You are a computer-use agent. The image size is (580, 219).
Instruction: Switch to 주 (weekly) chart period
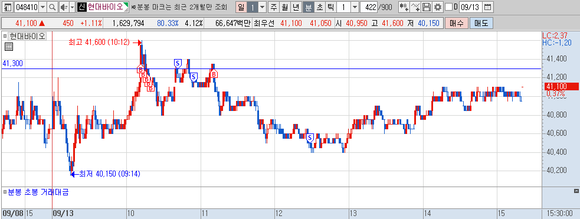(x=274, y=7)
